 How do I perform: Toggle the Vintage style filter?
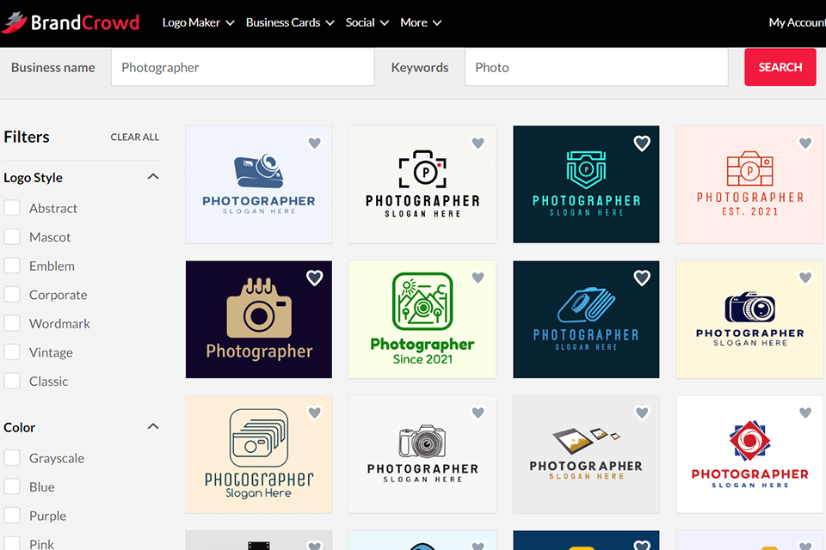point(12,352)
